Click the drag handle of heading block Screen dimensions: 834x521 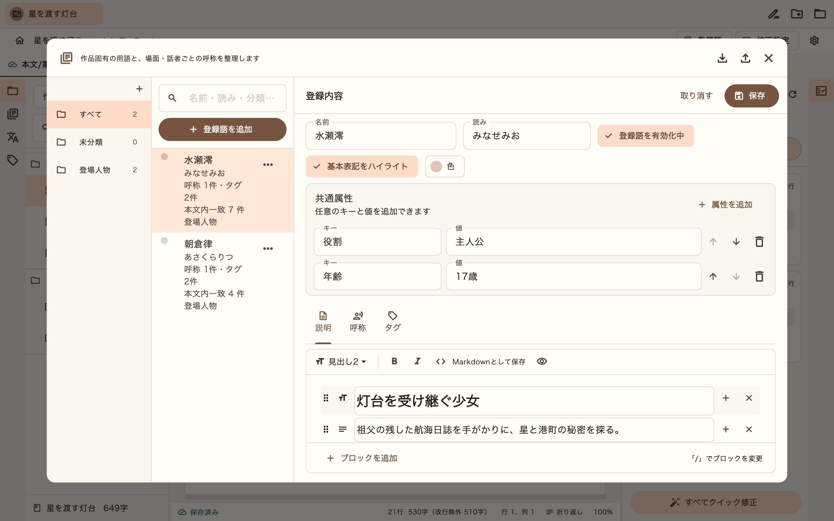[x=326, y=398]
